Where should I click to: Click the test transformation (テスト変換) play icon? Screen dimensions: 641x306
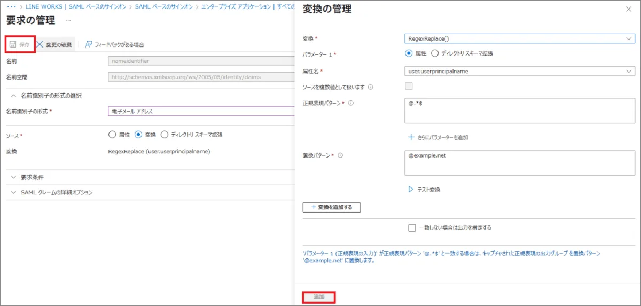click(411, 189)
